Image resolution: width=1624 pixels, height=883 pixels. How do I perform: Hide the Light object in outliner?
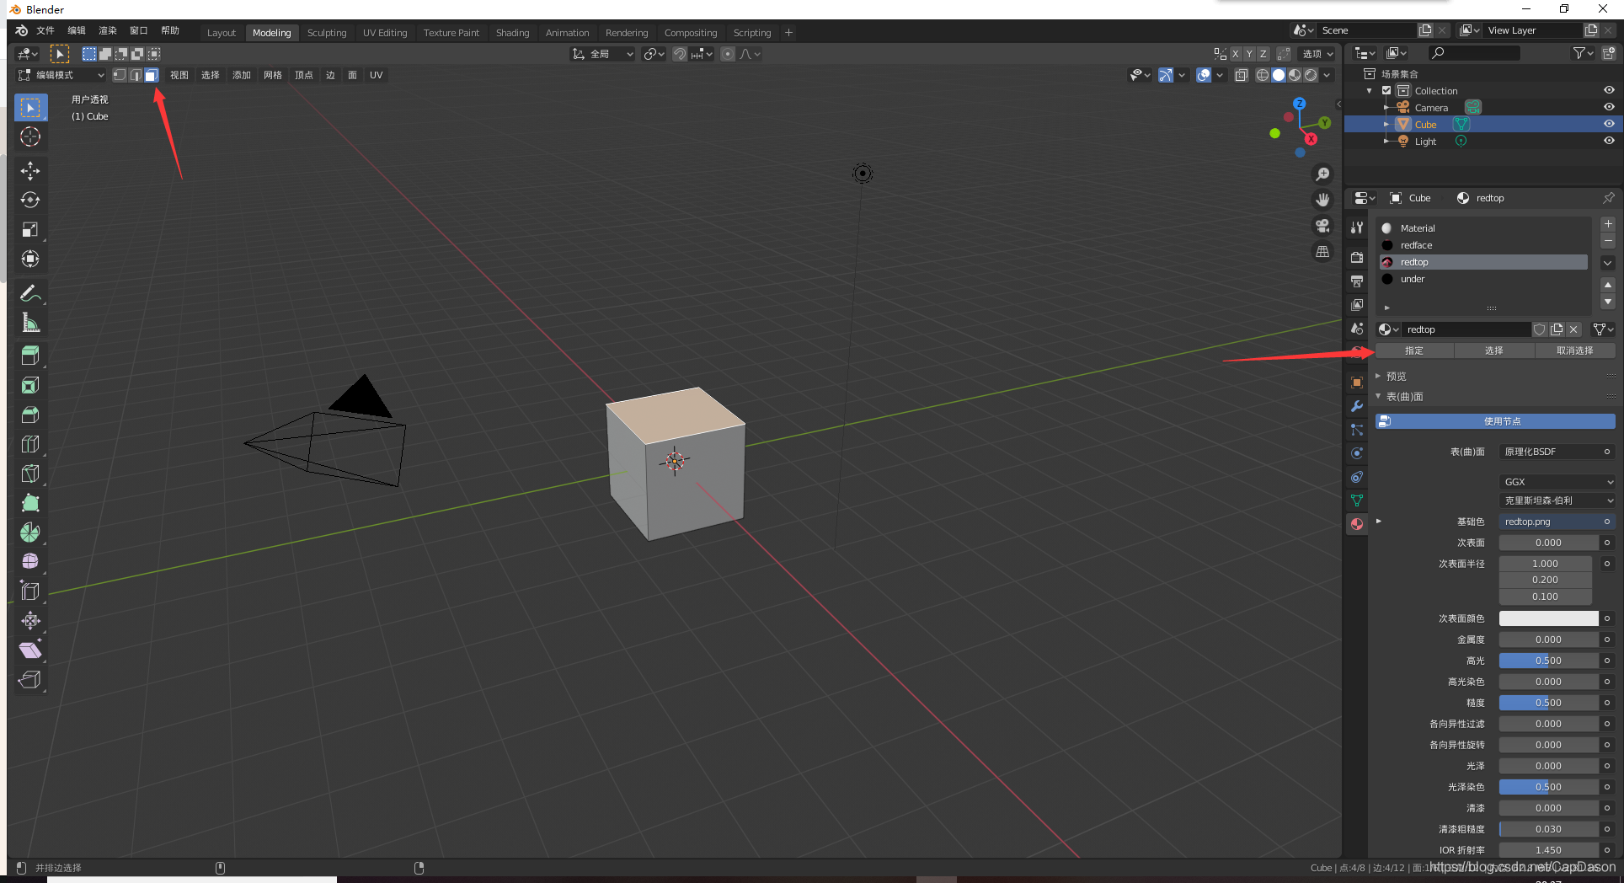[1609, 141]
